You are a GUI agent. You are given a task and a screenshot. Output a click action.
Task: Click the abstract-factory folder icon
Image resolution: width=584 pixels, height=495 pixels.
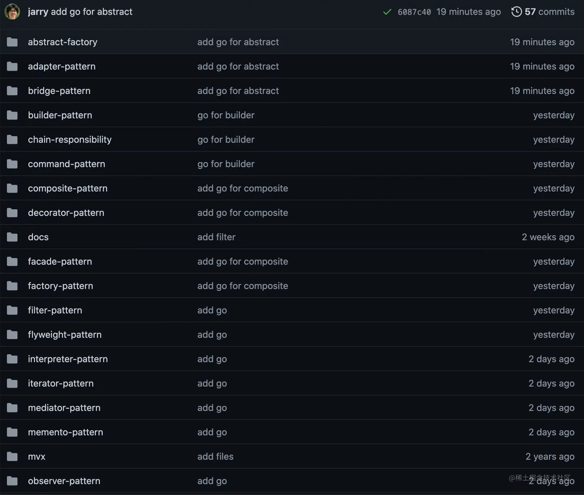click(12, 42)
